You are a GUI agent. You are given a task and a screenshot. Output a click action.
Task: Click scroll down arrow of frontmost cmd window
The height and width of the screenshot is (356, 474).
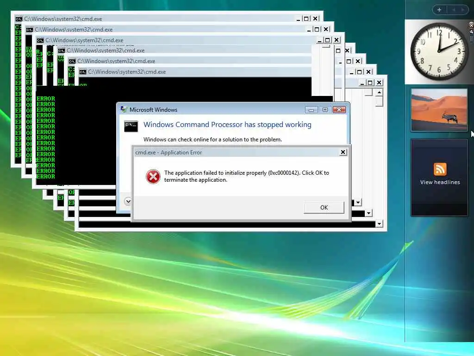(379, 224)
